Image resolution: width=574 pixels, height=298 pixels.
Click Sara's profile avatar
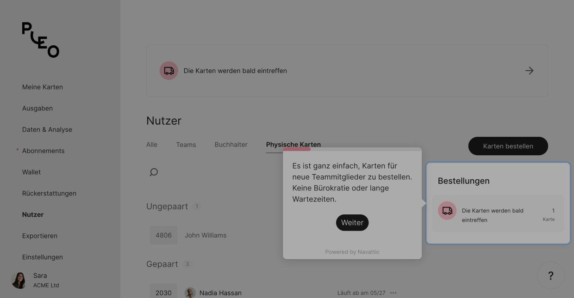tap(20, 280)
